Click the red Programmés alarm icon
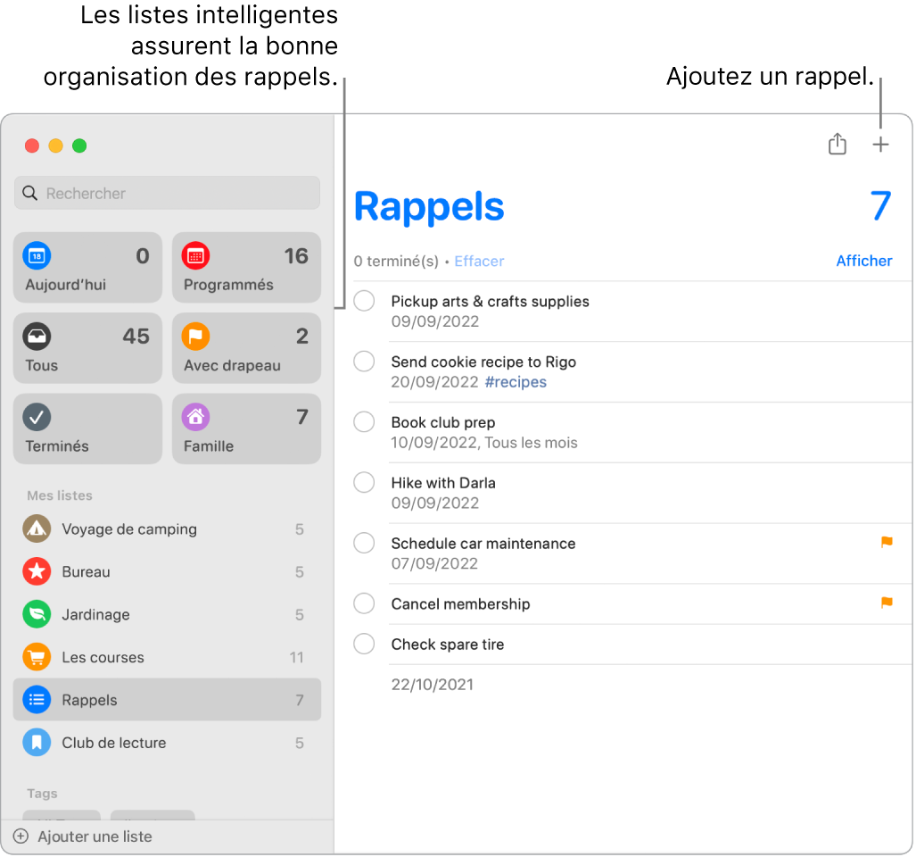Viewport: 916px width, 857px height. tap(195, 256)
